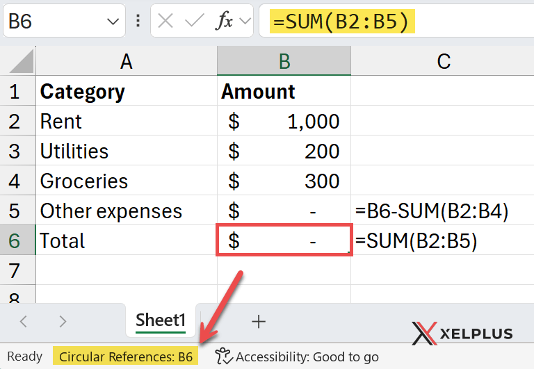Click Circular References: B6 status indicator
534x369 pixels.
(126, 356)
